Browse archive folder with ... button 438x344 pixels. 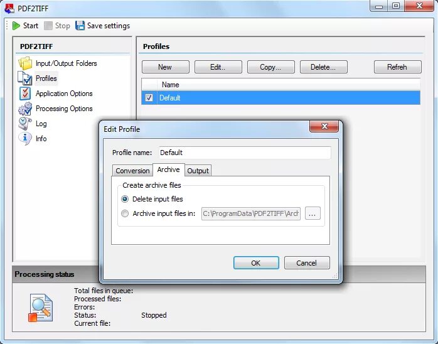tap(312, 214)
